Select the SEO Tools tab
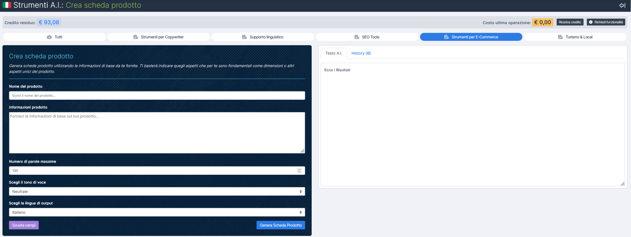Image resolution: width=631 pixels, height=237 pixels. pos(367,37)
